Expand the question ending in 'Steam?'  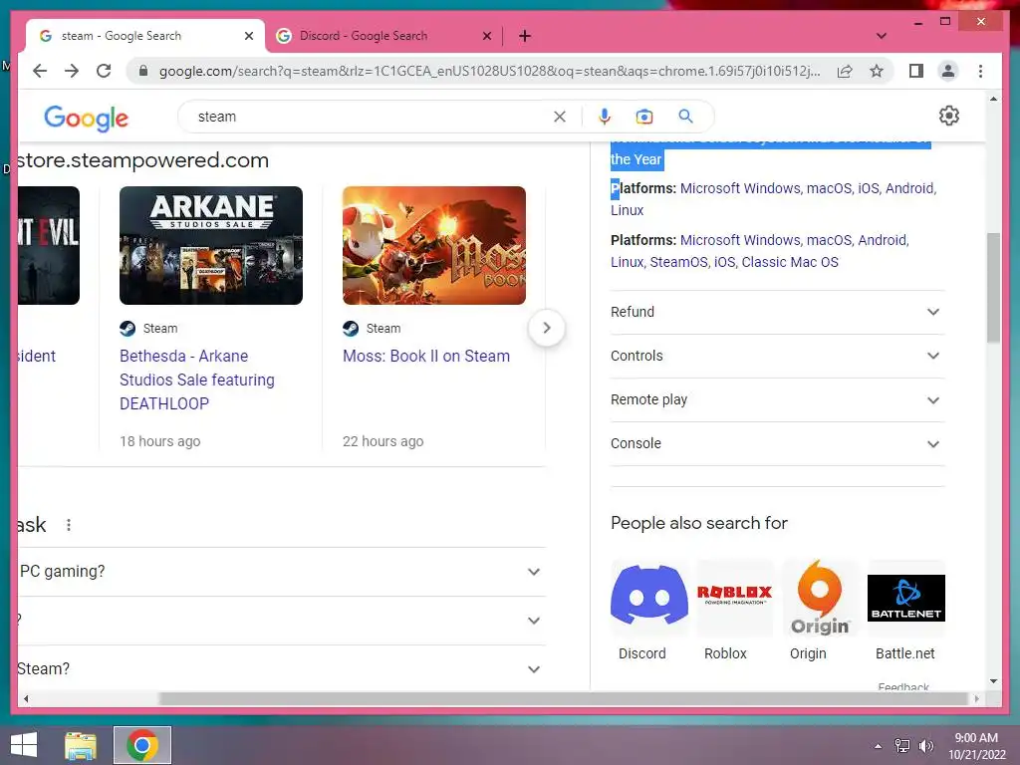pos(282,669)
